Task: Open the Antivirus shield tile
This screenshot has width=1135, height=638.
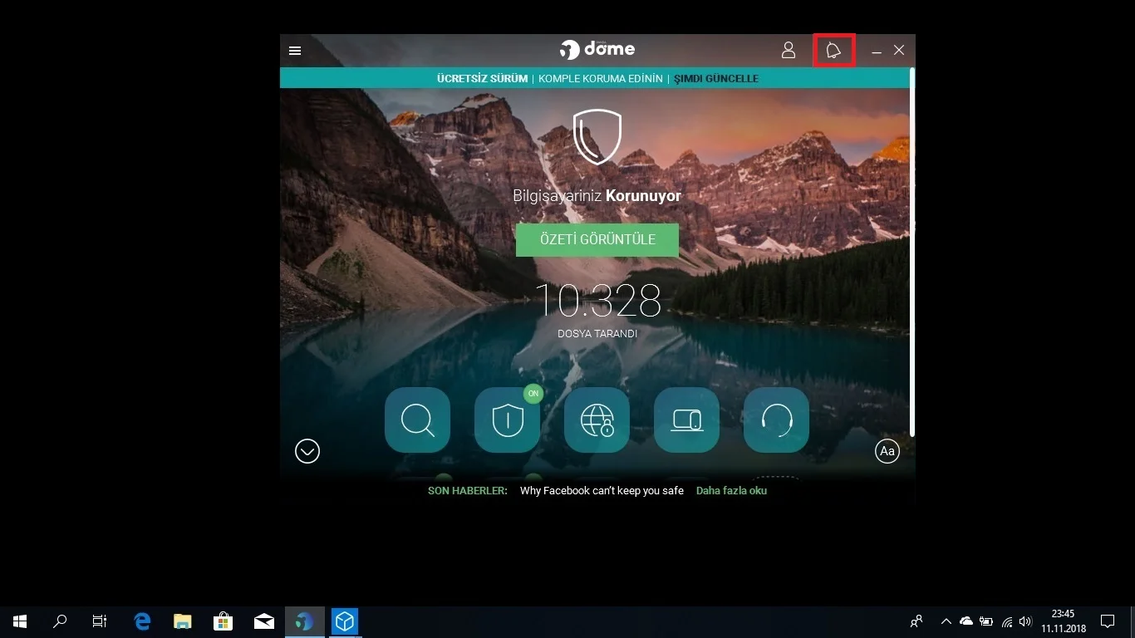Action: pyautogui.click(x=507, y=420)
